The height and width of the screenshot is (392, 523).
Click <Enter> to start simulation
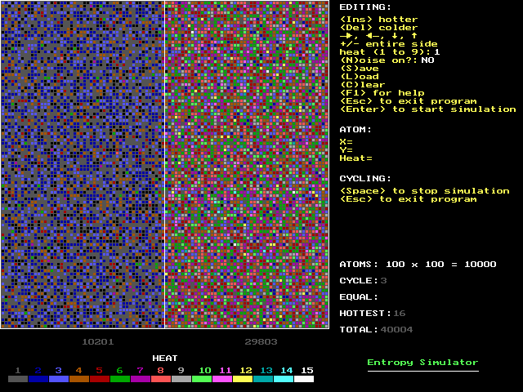pos(427,109)
